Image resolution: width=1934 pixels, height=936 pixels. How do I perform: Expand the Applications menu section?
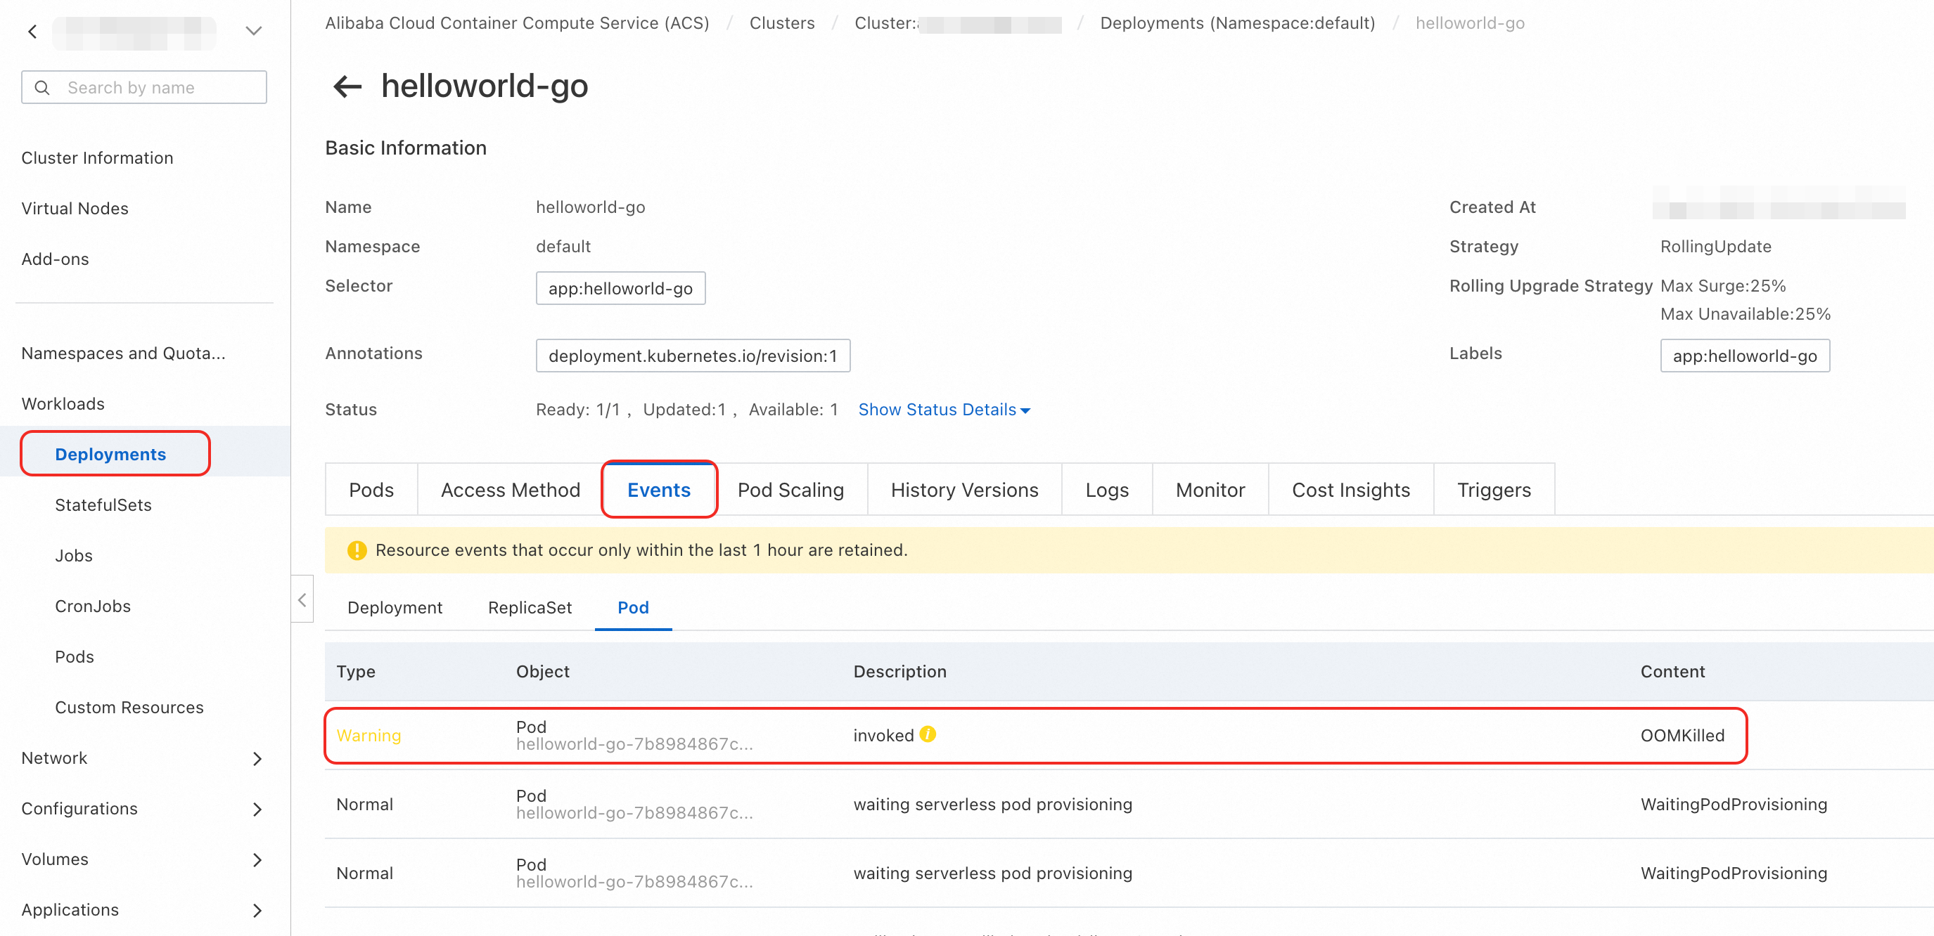coord(143,910)
